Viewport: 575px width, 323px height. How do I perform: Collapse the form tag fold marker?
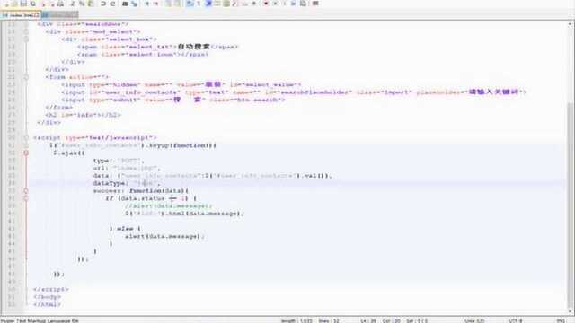[26, 77]
